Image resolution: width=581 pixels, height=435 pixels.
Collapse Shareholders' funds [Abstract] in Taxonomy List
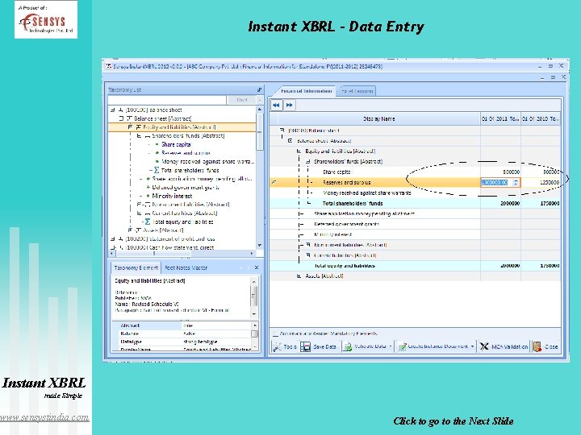click(140, 136)
